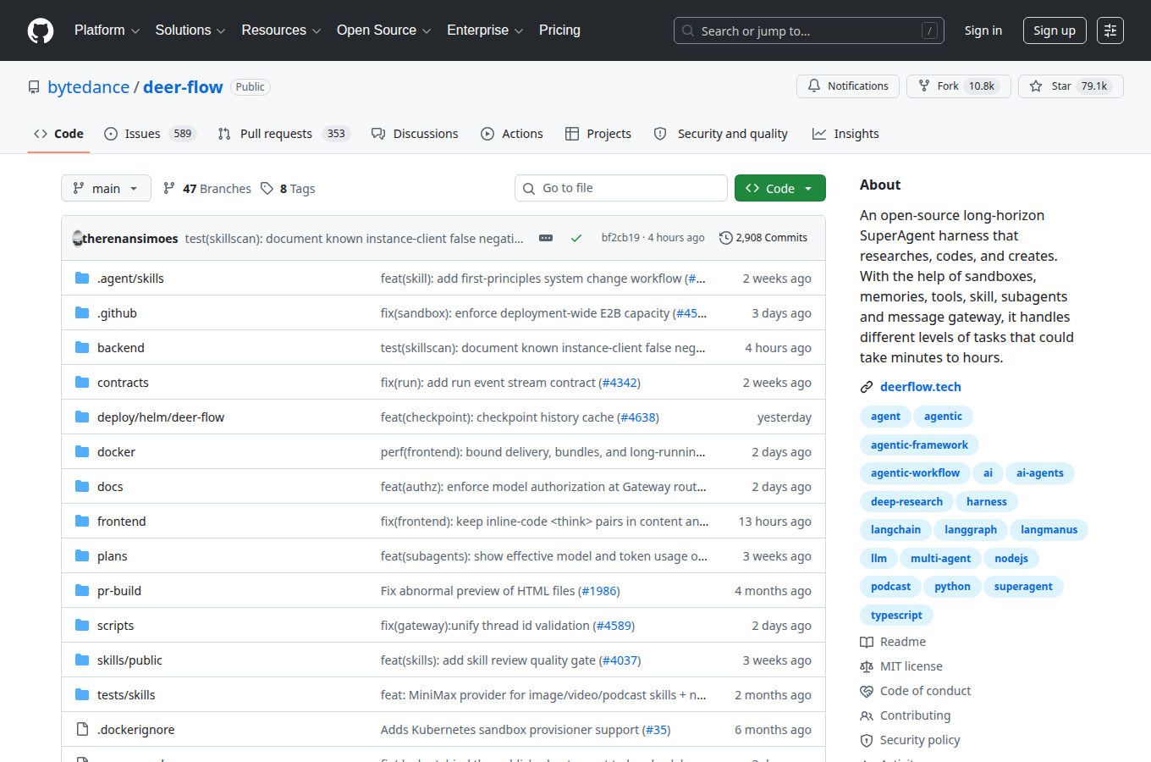1151x762 pixels.
Task: Click the shield icon beside Security policy
Action: click(x=867, y=740)
